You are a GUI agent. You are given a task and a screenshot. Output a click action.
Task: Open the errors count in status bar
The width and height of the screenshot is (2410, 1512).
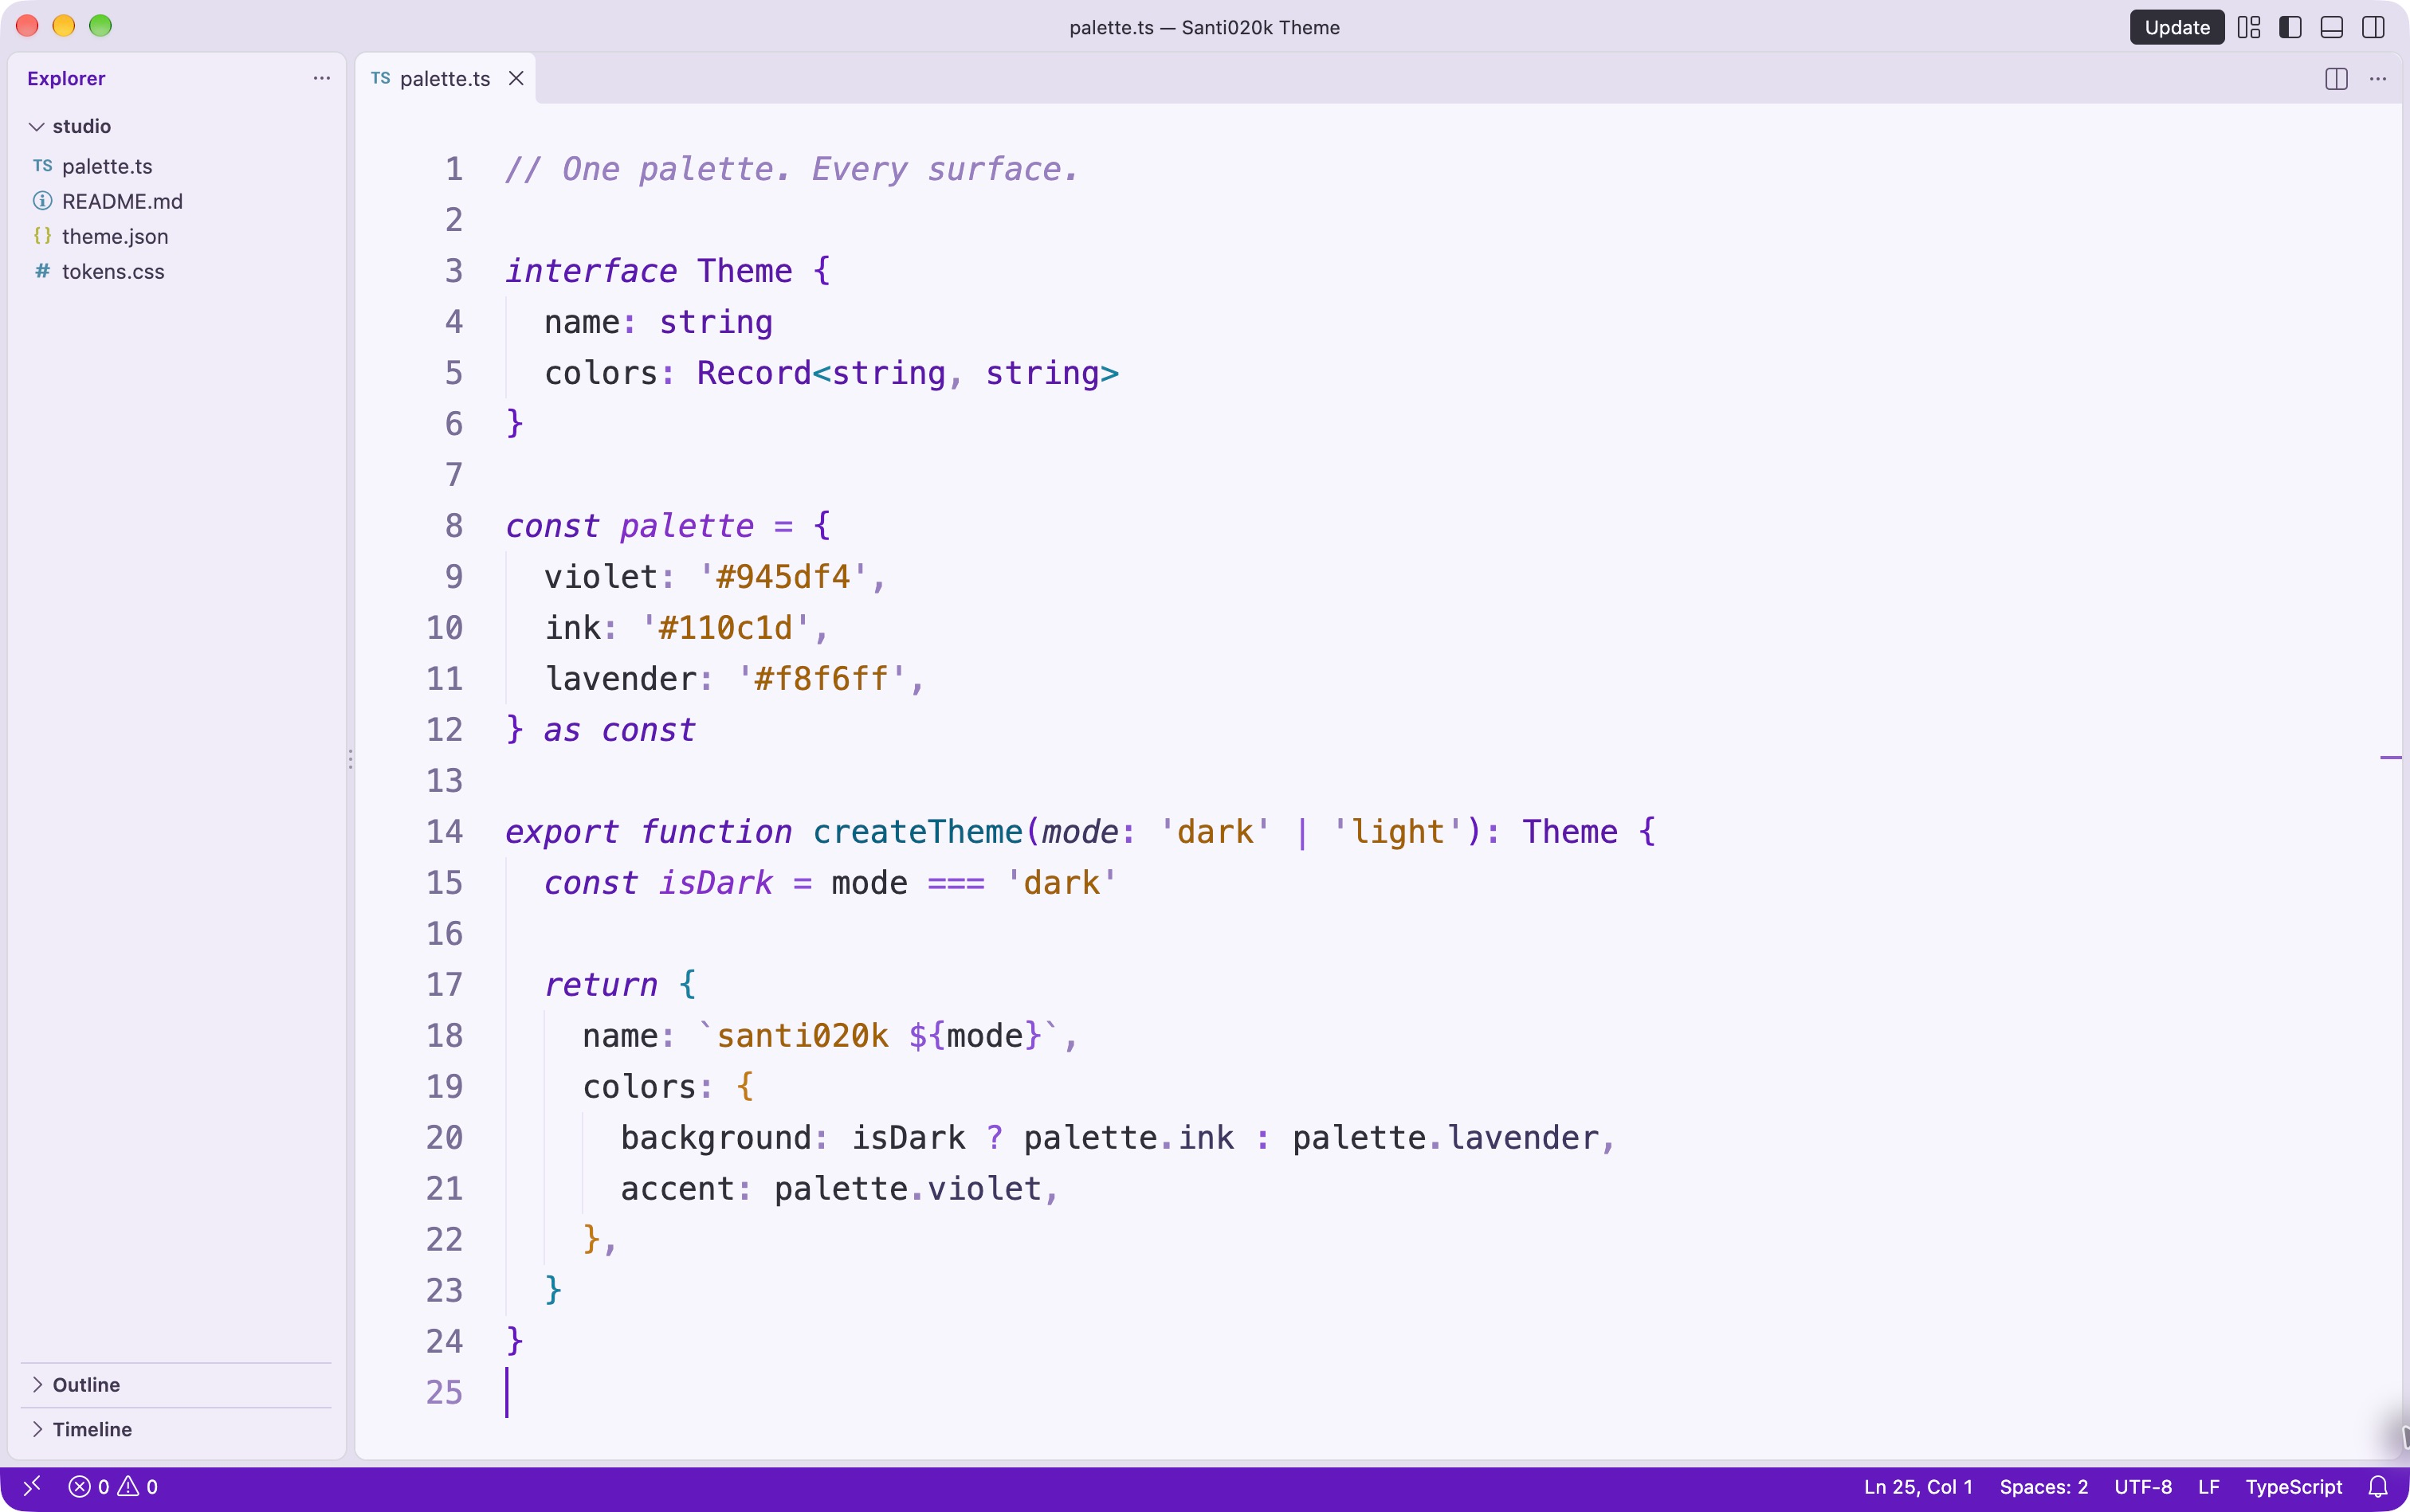[x=88, y=1487]
